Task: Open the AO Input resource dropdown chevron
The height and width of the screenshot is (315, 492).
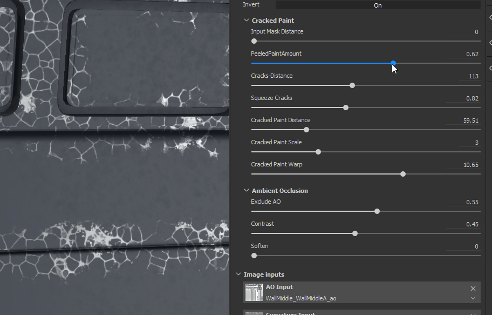Action: 473,298
